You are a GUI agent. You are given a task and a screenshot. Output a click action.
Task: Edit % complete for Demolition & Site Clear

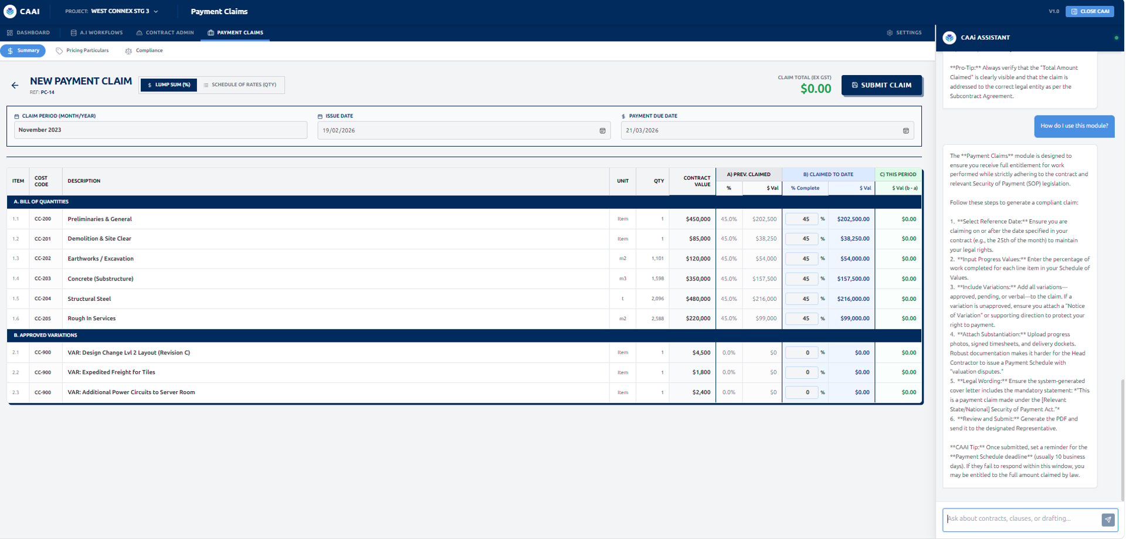801,239
